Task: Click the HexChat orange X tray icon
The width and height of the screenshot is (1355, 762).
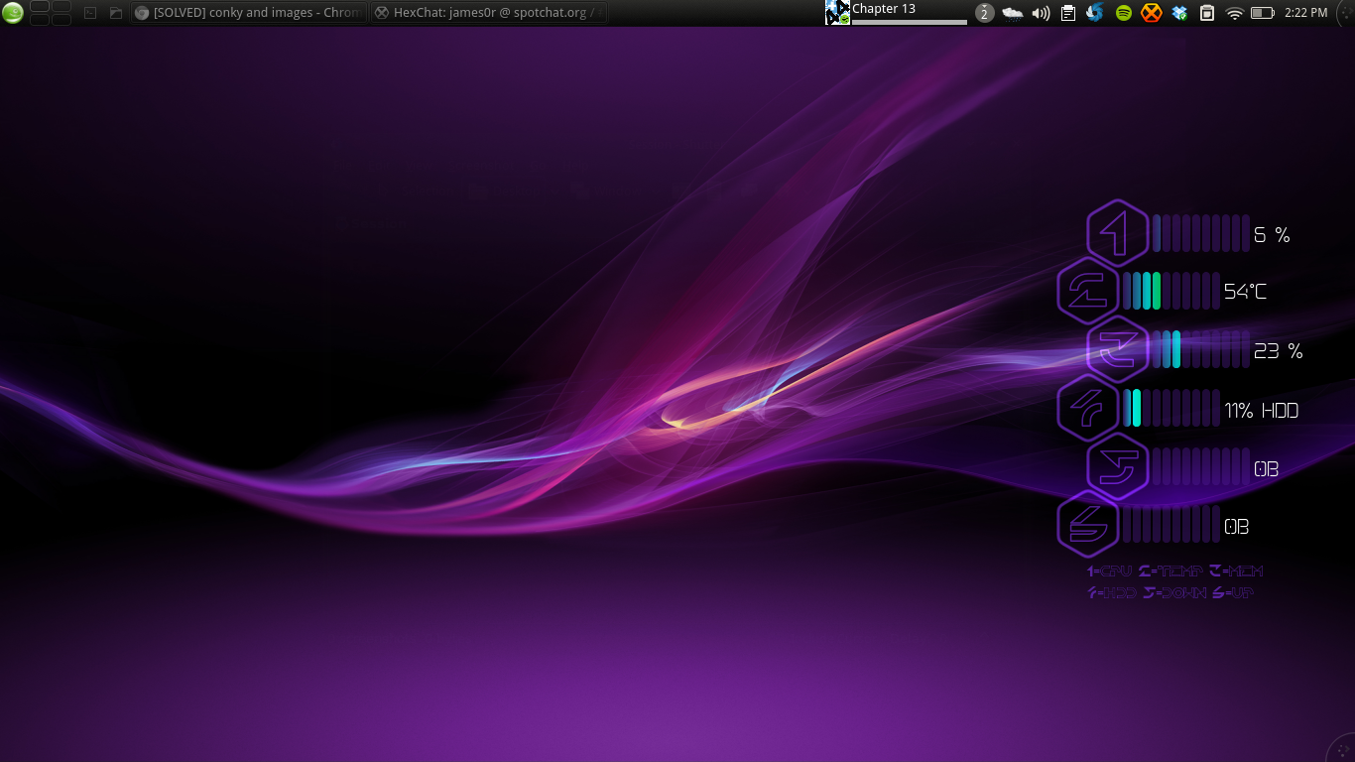Action: [x=1151, y=13]
